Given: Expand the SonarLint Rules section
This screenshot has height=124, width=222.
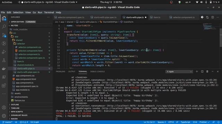Looking at the screenshot, I should click(x=30, y=115).
